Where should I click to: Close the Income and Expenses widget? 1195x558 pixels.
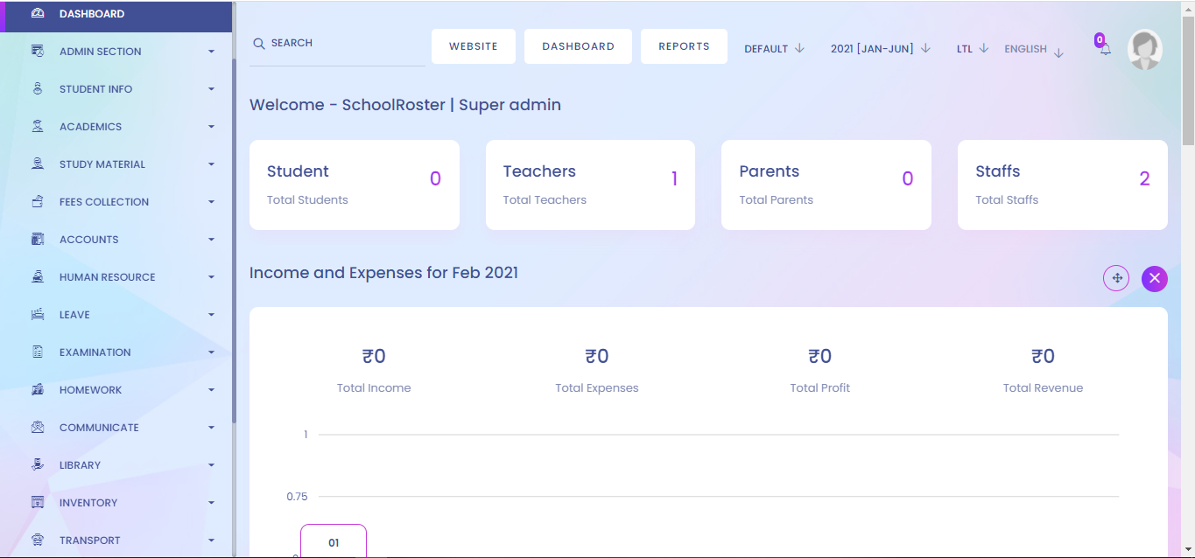(1155, 278)
